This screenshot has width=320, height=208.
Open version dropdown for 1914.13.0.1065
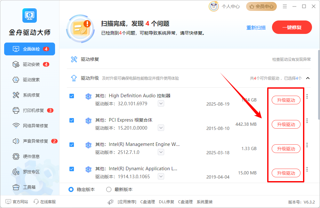161,176
